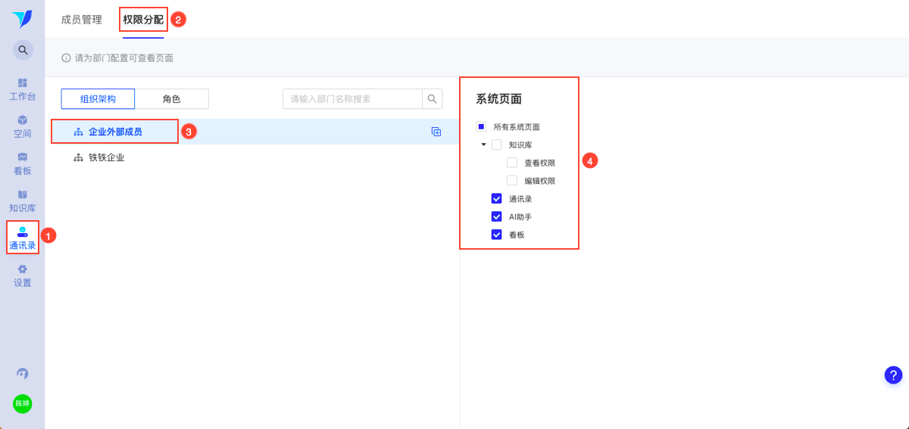Click the blue help question mark button
Image resolution: width=909 pixels, height=429 pixels.
[893, 375]
